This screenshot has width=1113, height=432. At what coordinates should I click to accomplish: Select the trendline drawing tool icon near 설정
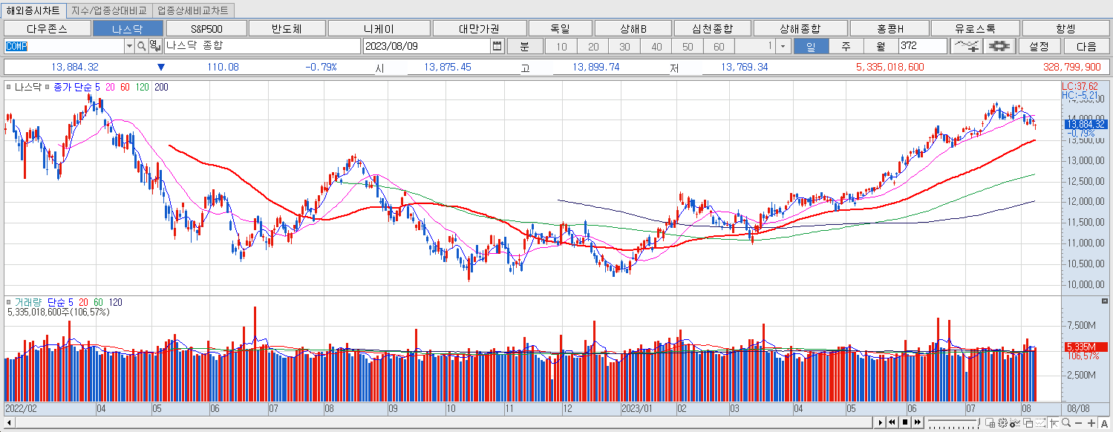point(969,45)
